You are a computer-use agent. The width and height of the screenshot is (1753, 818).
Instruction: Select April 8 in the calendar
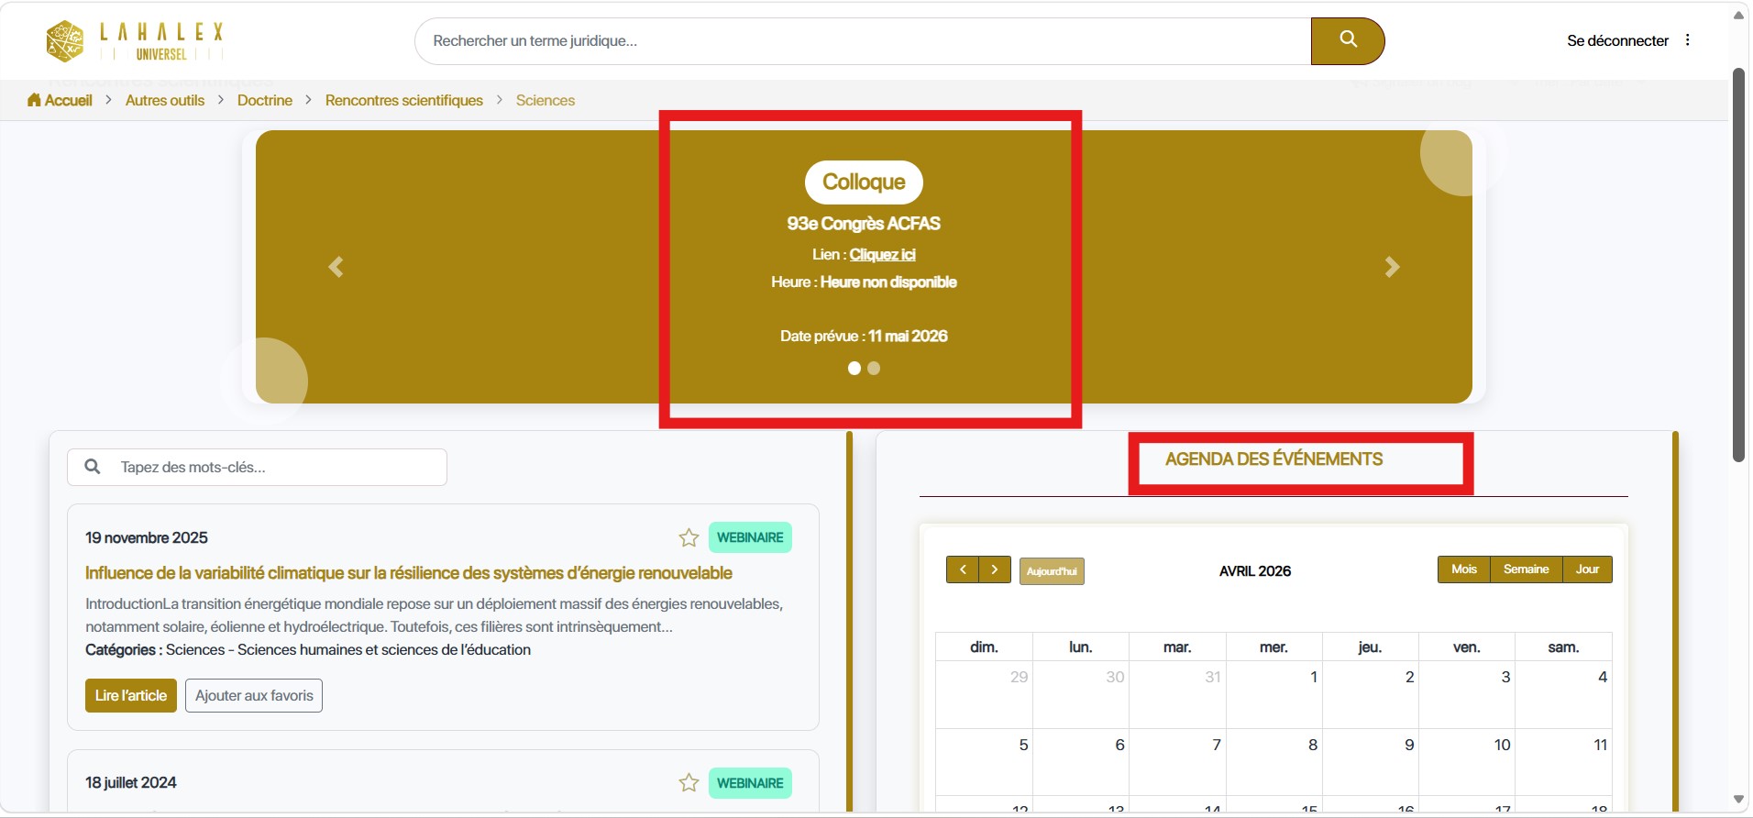[1273, 763]
